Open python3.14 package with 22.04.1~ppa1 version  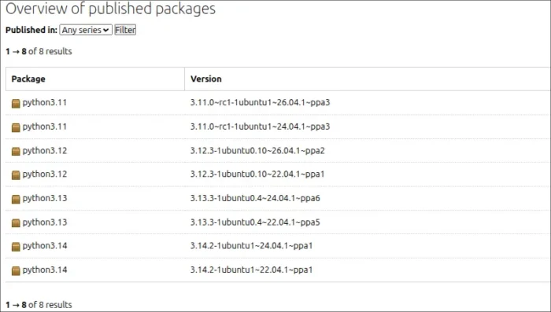coord(45,270)
